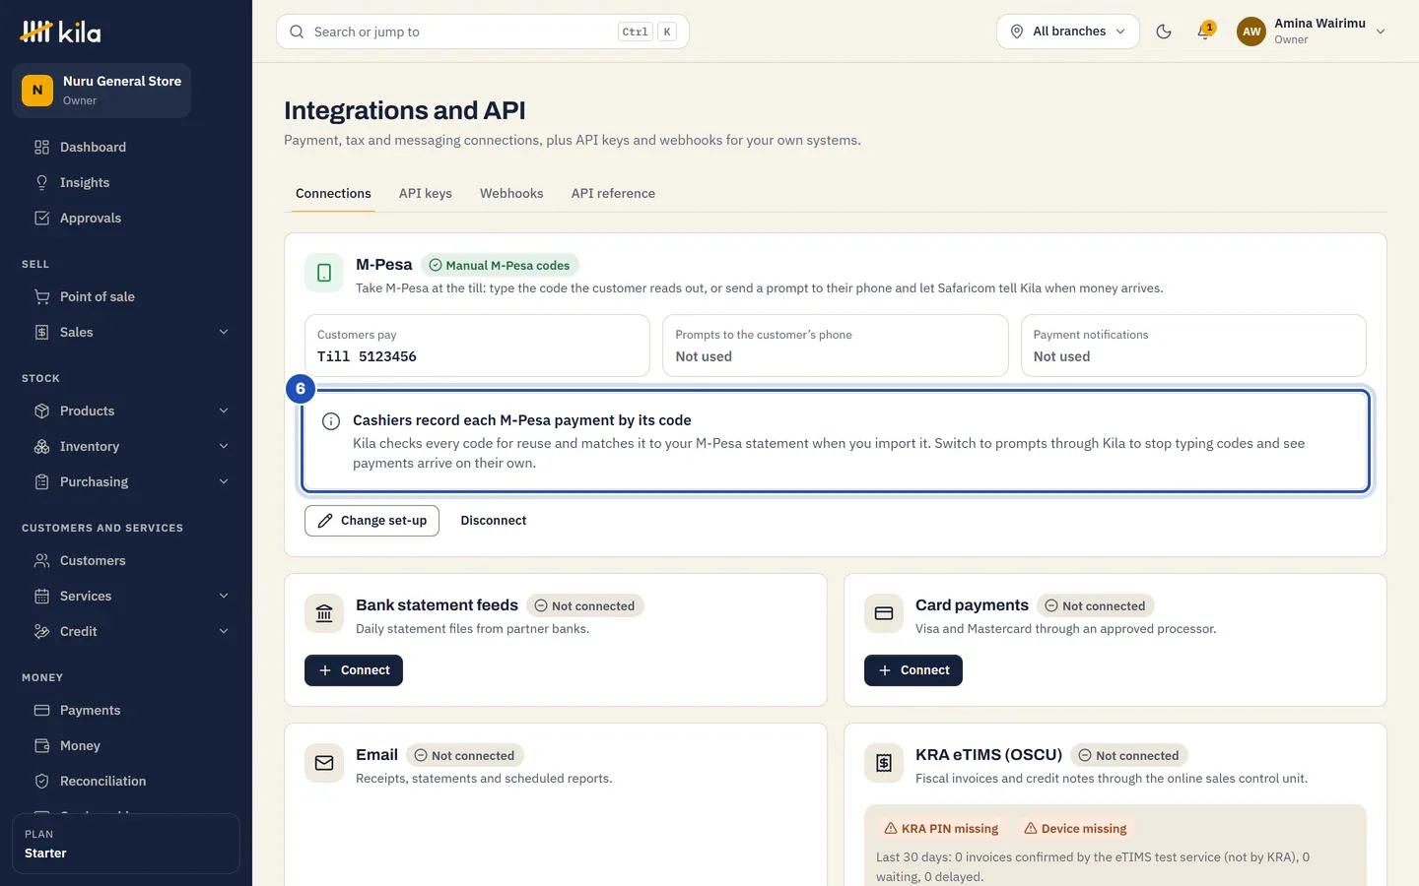Click the Card payments card icon
Image resolution: width=1419 pixels, height=886 pixels.
click(884, 613)
